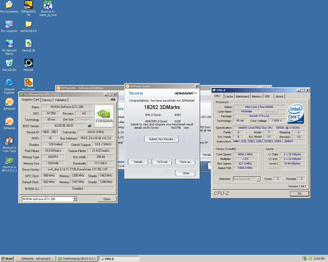Switch to the Cache tab in CPU-Z
The width and height of the screenshot is (328, 262).
click(229, 96)
